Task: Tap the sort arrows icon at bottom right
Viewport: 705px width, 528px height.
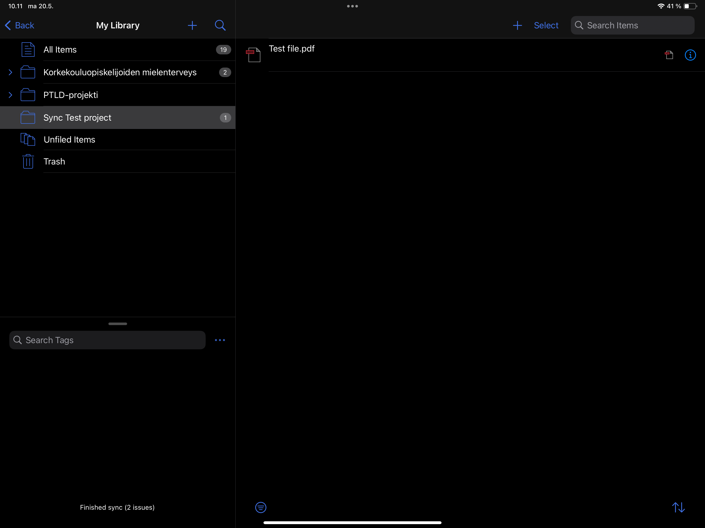Action: [678, 507]
